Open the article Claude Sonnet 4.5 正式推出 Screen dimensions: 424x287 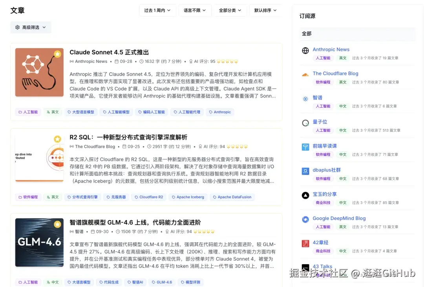click(110, 52)
